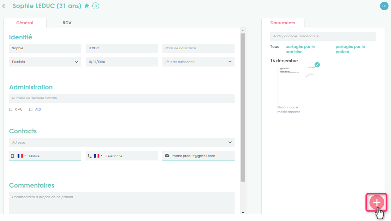The width and height of the screenshot is (391, 221).
Task: Click the green checkmark badge on the document
Action: pos(317,65)
